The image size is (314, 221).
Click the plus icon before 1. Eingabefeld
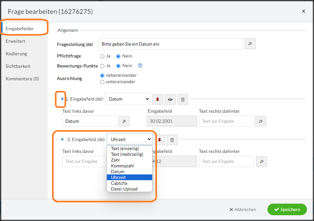tap(62, 99)
